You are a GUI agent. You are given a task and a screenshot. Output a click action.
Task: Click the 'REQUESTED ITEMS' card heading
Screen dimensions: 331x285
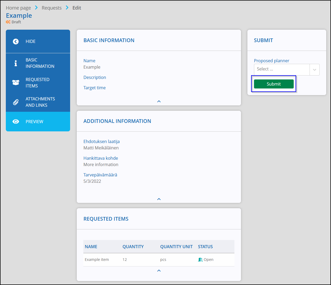(x=106, y=219)
